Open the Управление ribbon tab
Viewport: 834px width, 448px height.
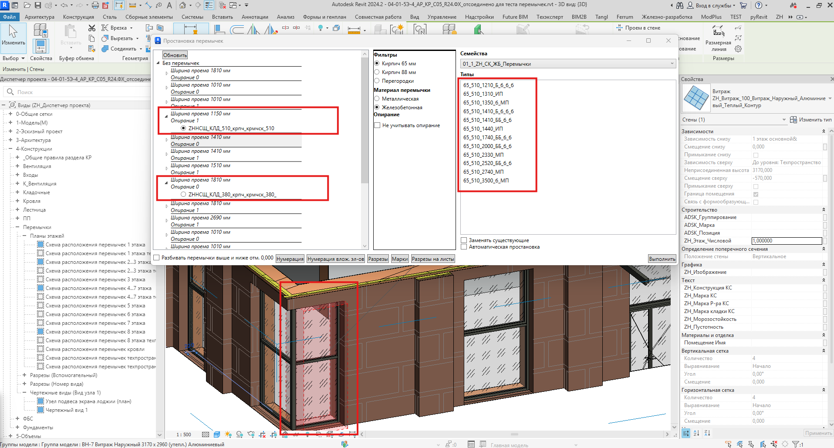coord(442,17)
